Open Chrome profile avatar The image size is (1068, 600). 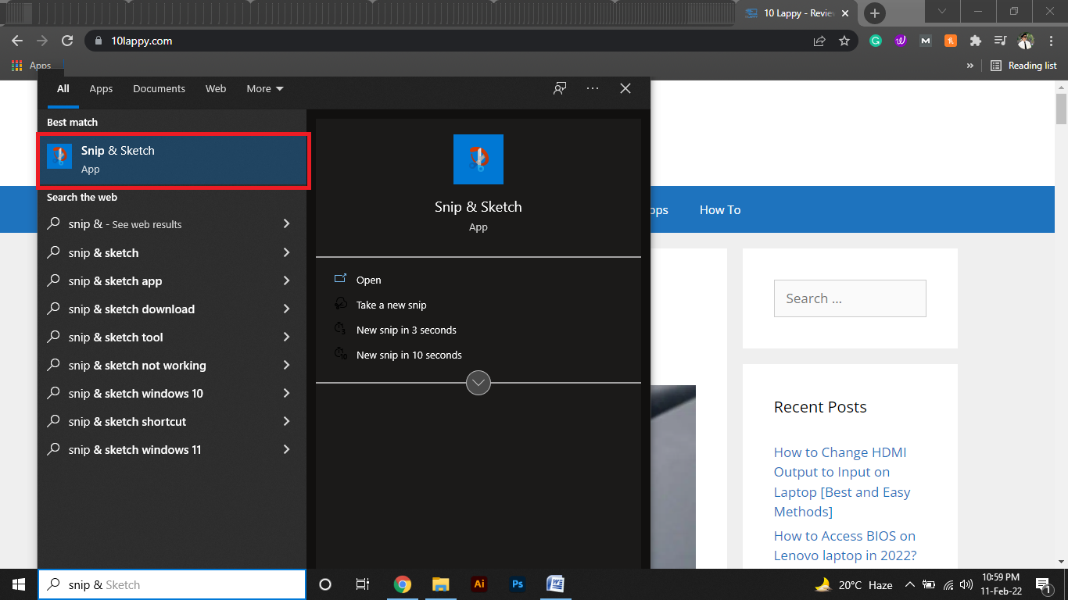1026,41
